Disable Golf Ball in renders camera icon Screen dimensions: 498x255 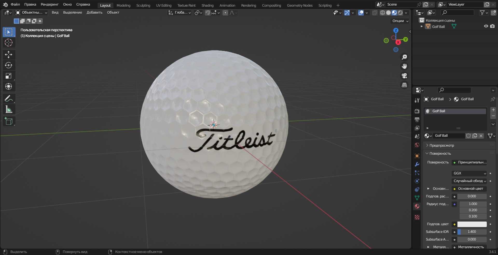pos(492,26)
